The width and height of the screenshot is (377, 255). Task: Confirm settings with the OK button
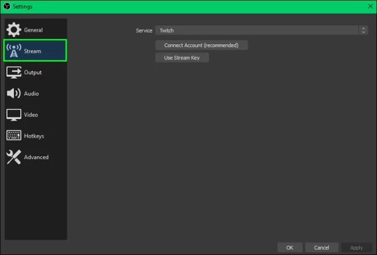[290, 247]
